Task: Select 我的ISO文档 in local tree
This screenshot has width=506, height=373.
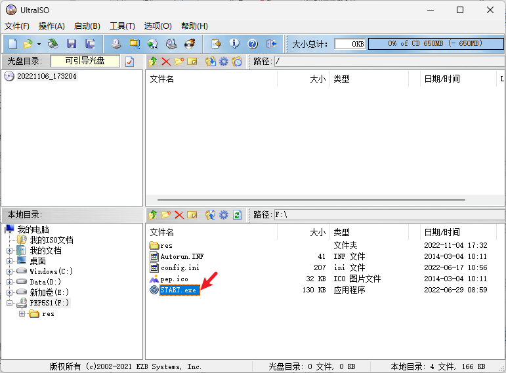Action: (52, 240)
